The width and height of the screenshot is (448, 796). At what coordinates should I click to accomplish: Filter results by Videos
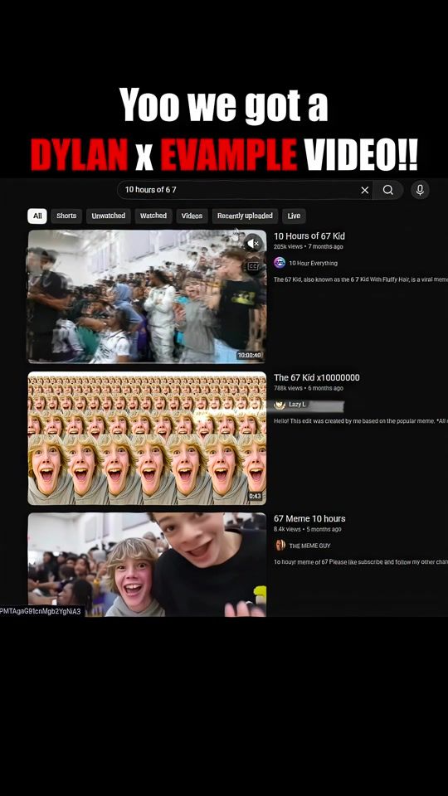point(192,216)
